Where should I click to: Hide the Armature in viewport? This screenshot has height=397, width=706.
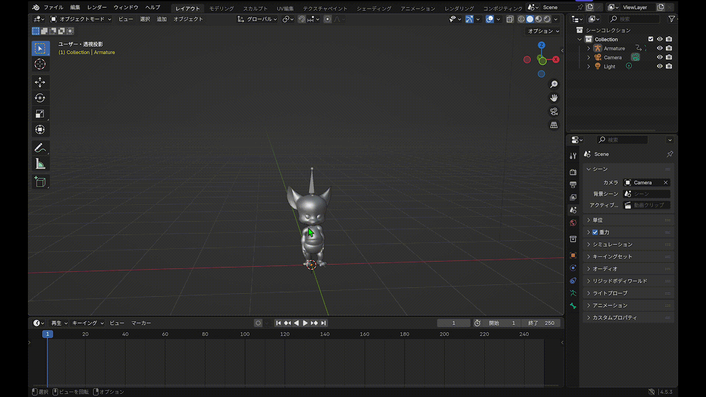pyautogui.click(x=660, y=48)
